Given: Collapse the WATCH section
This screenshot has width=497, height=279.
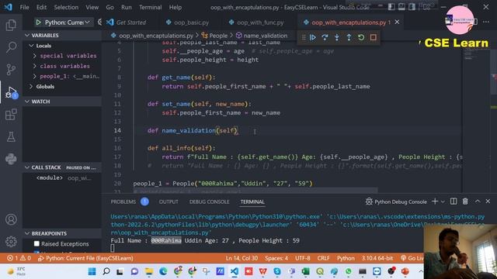Looking at the screenshot, I should (27, 102).
